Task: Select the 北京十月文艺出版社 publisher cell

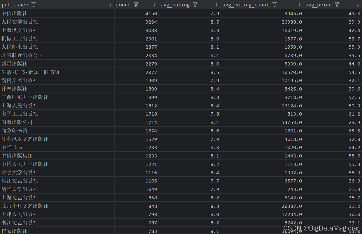Action: 57,206
